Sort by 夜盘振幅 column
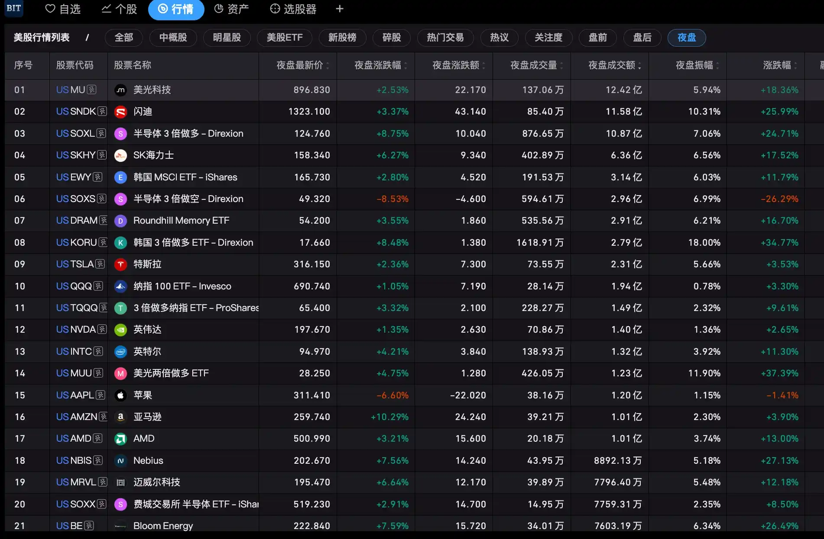 tap(697, 65)
